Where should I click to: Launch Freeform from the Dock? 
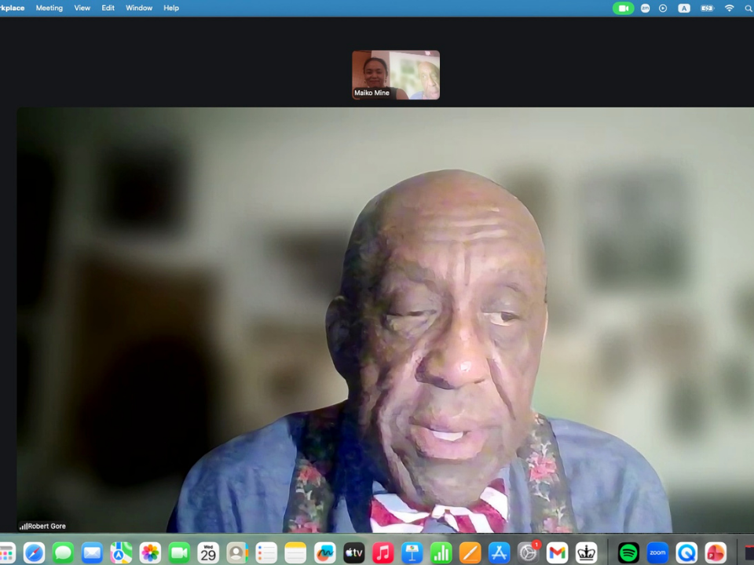324,553
